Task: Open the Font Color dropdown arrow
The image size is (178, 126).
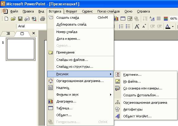Action: point(173,27)
